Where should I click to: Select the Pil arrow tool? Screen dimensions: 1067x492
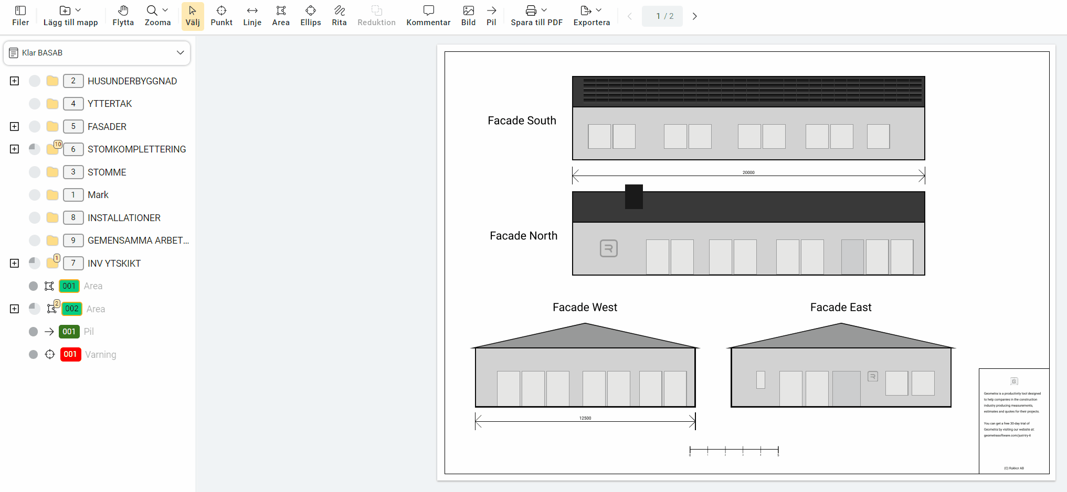pos(491,16)
